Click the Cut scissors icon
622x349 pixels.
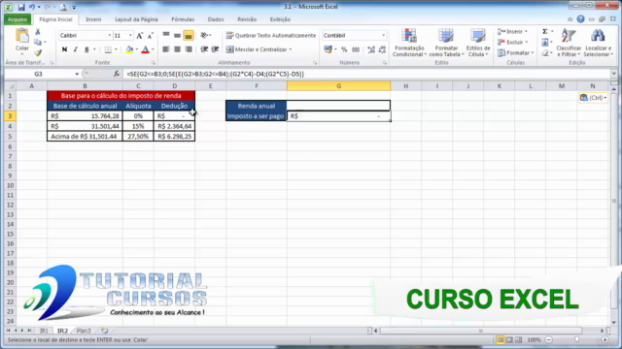click(38, 32)
